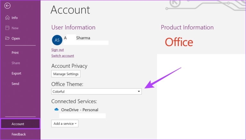
Task: Go to the Print menu item
Action: (x=15, y=53)
